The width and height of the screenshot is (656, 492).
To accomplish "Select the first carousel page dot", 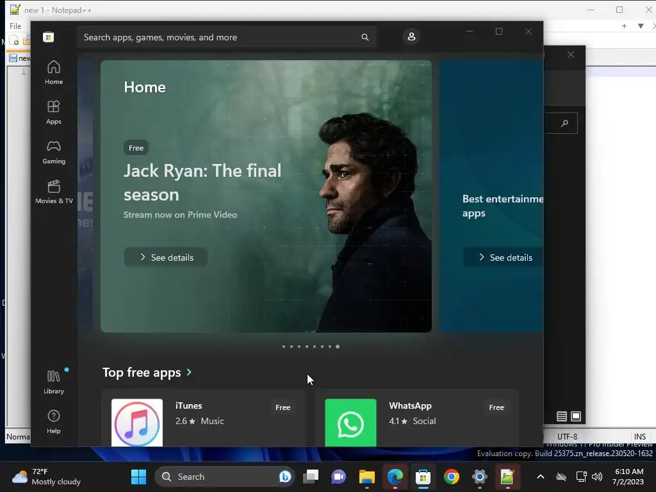I will tap(284, 347).
